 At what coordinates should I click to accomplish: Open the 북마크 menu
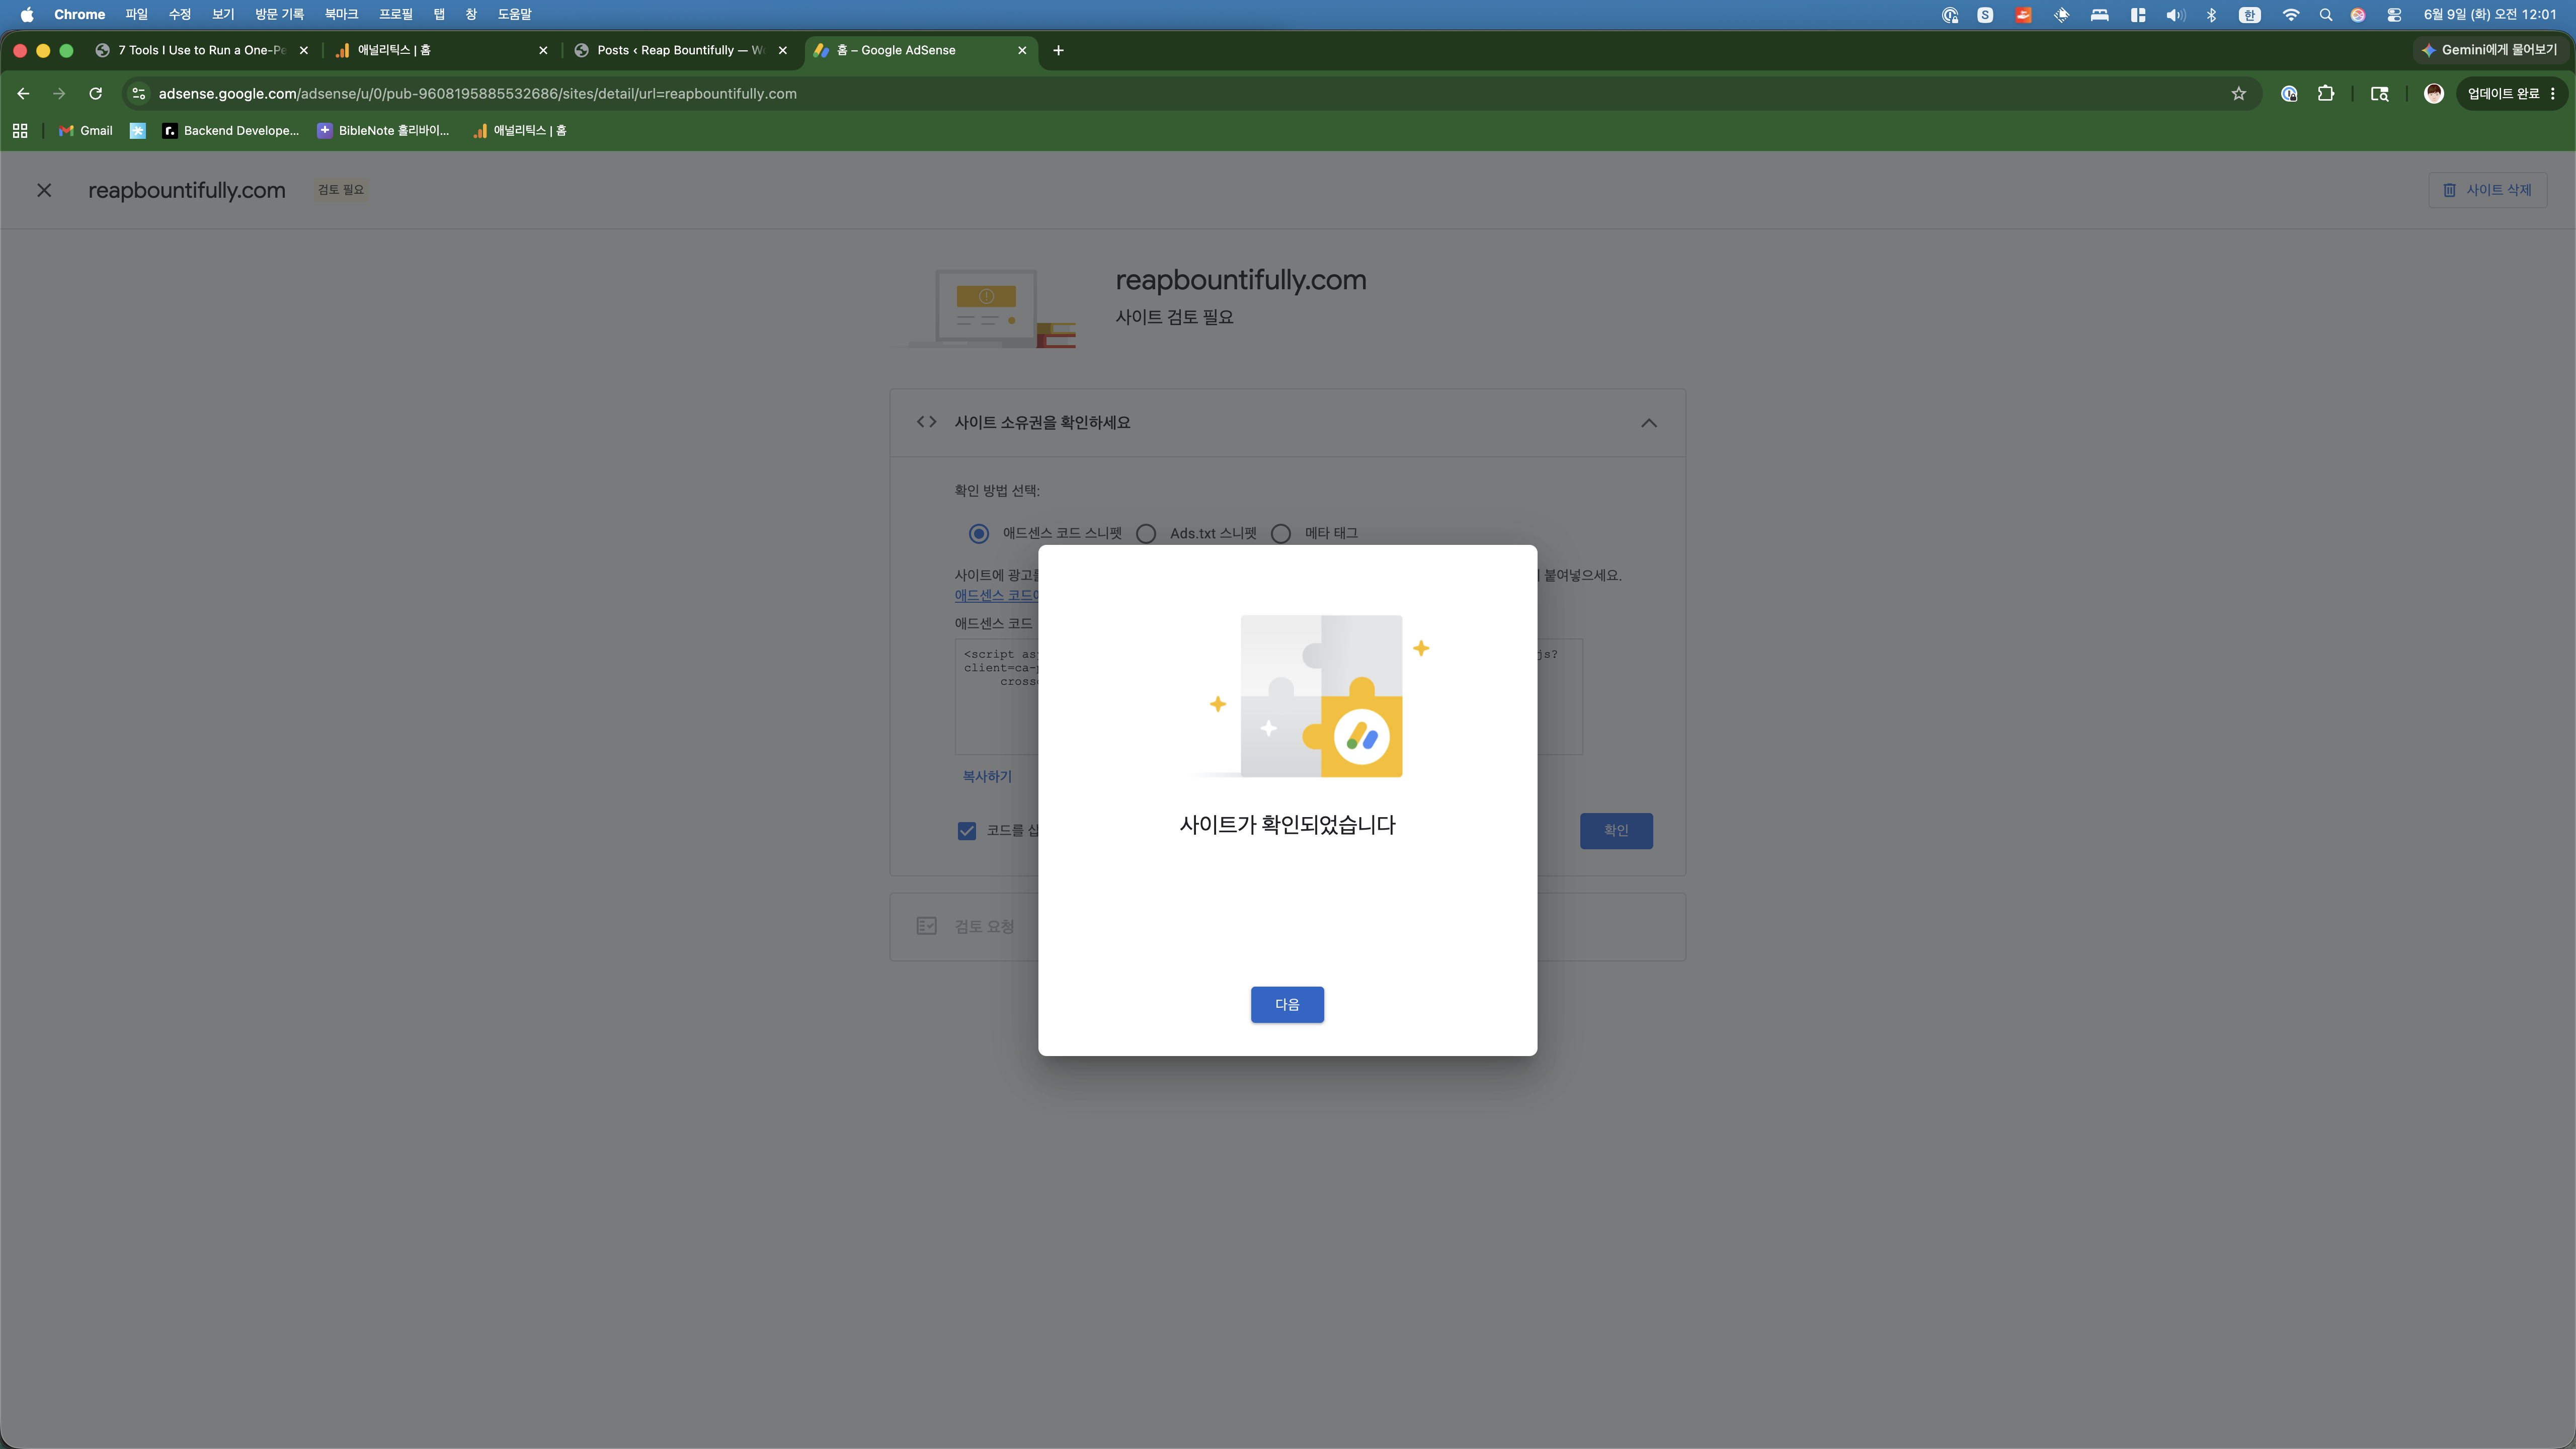tap(341, 14)
